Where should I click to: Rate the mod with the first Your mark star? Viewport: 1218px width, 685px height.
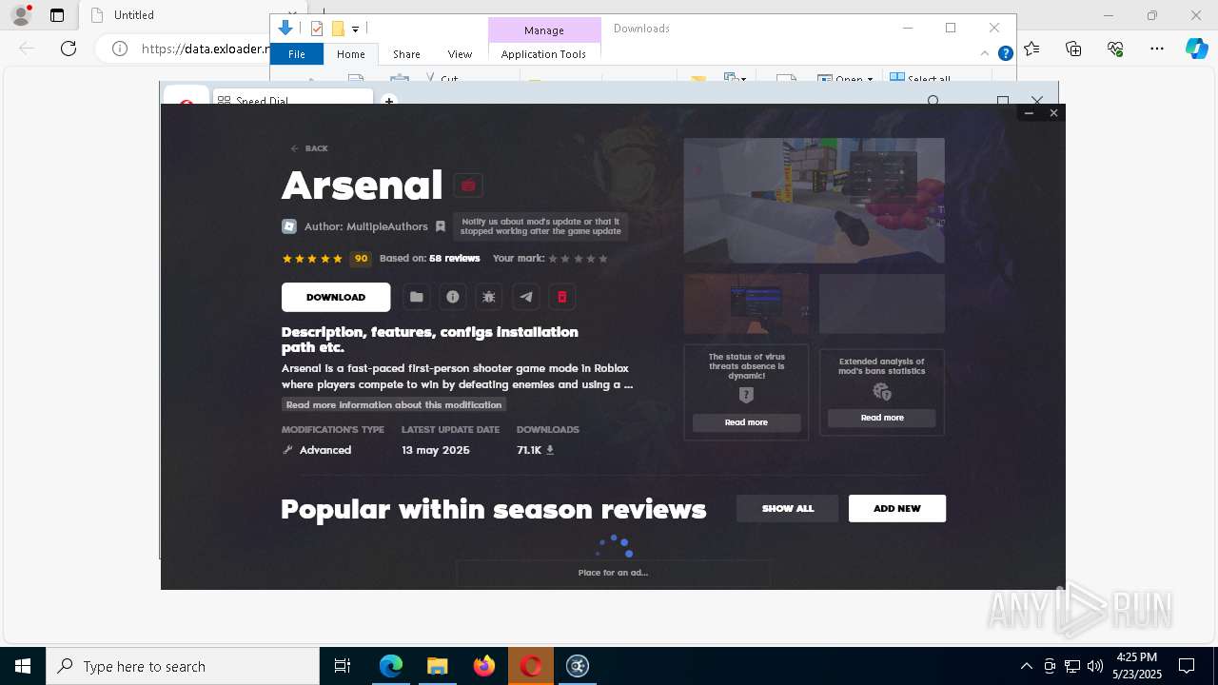(x=553, y=259)
